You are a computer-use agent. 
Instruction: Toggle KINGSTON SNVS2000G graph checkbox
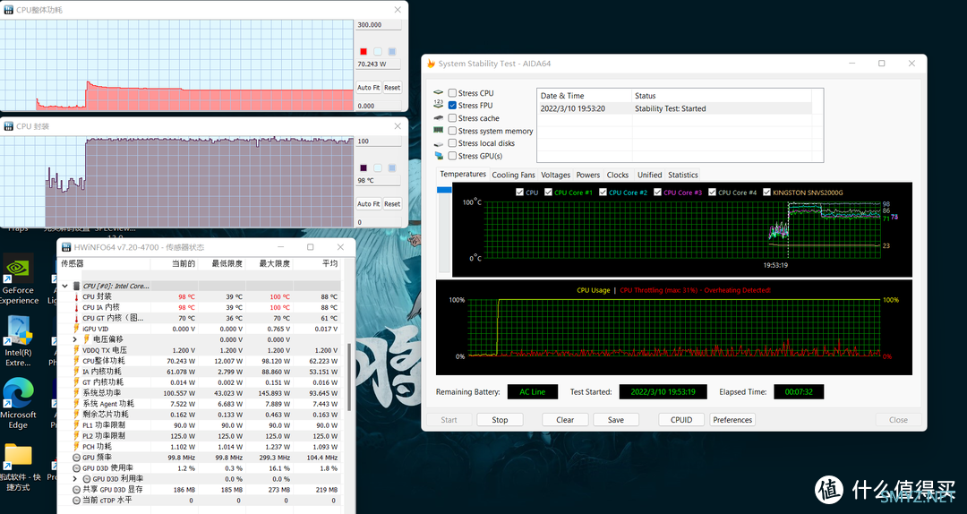[766, 193]
